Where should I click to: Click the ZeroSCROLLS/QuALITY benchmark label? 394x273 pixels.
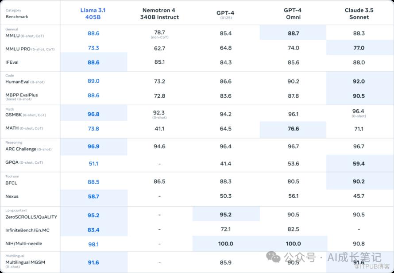click(31, 217)
